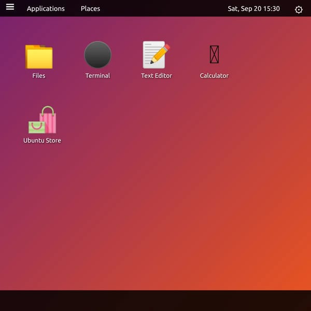
Task: Select the "Text Editor" label text
Action: (x=157, y=76)
